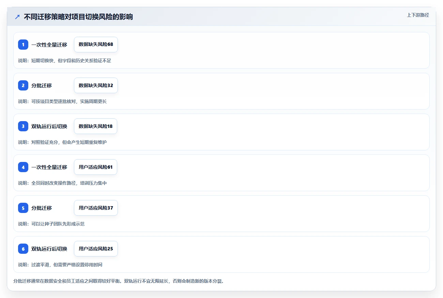The height and width of the screenshot is (298, 443).
Task: Click 双轨运行后切换 label in row 3
Action: tap(49, 126)
